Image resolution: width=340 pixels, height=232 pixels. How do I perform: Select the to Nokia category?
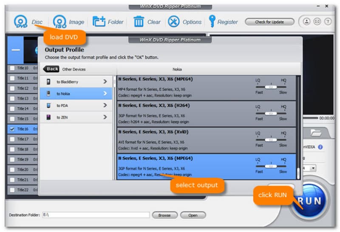pyautogui.click(x=76, y=93)
